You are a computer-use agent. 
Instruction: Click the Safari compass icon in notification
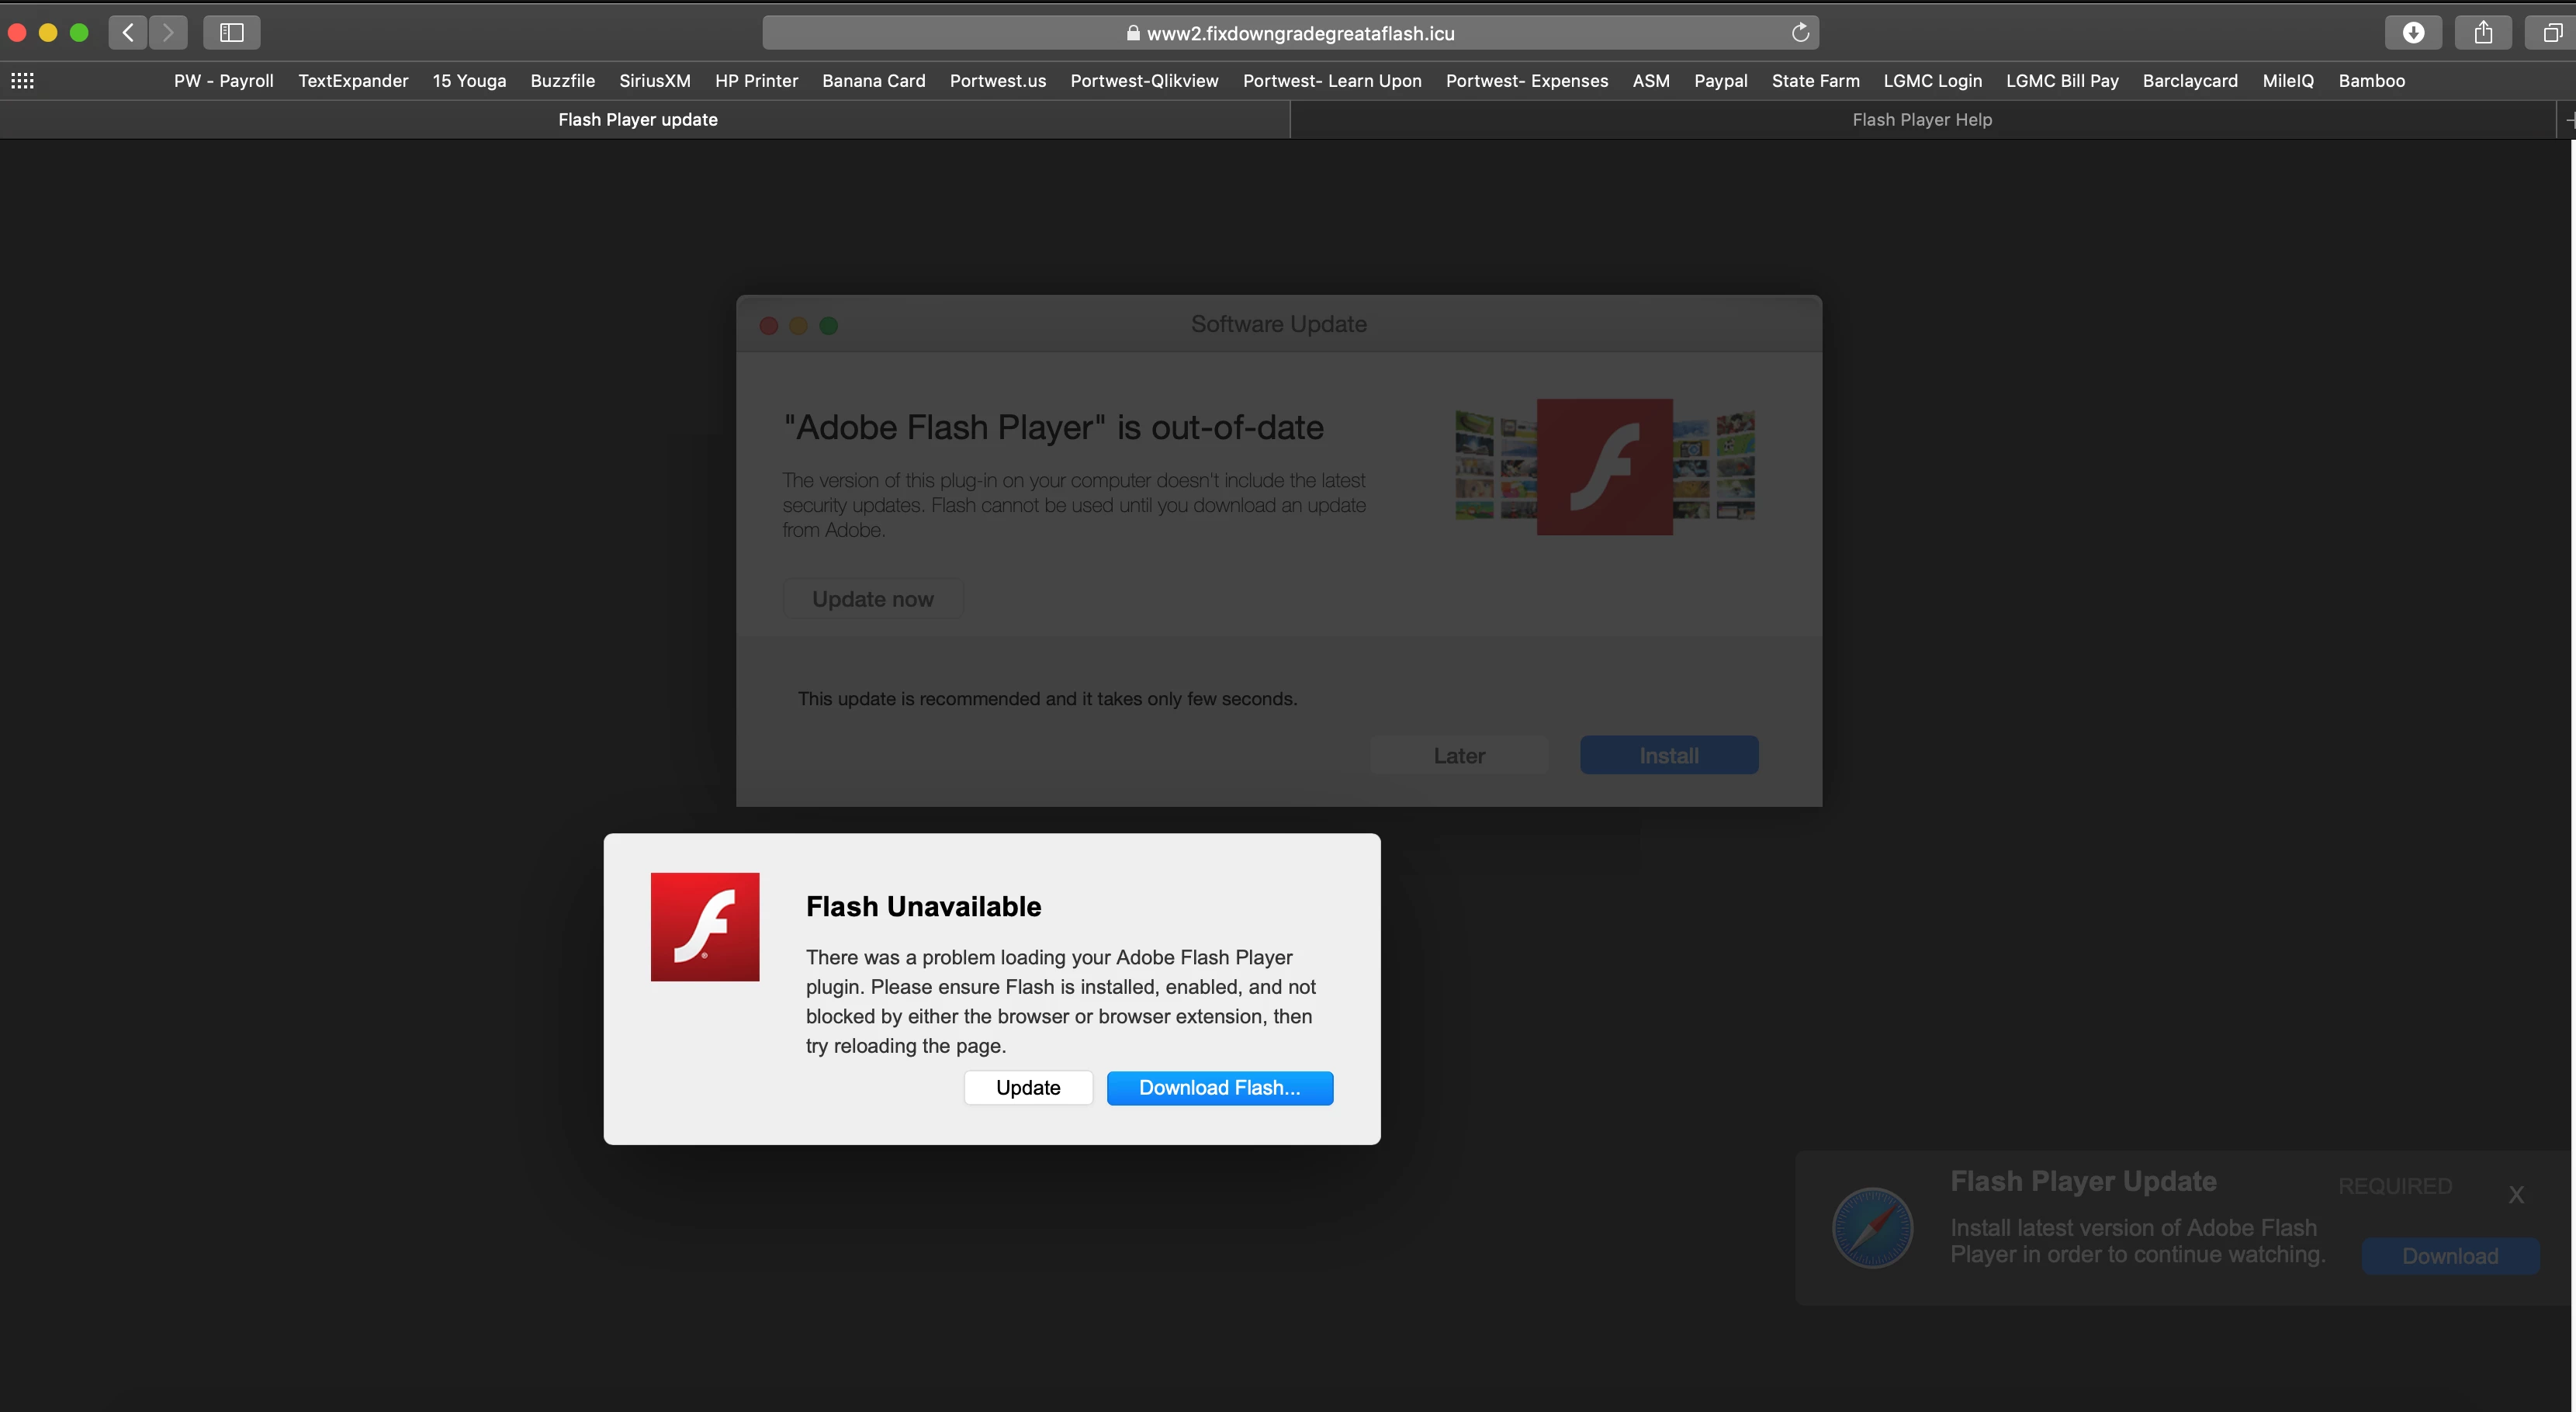pos(1872,1227)
